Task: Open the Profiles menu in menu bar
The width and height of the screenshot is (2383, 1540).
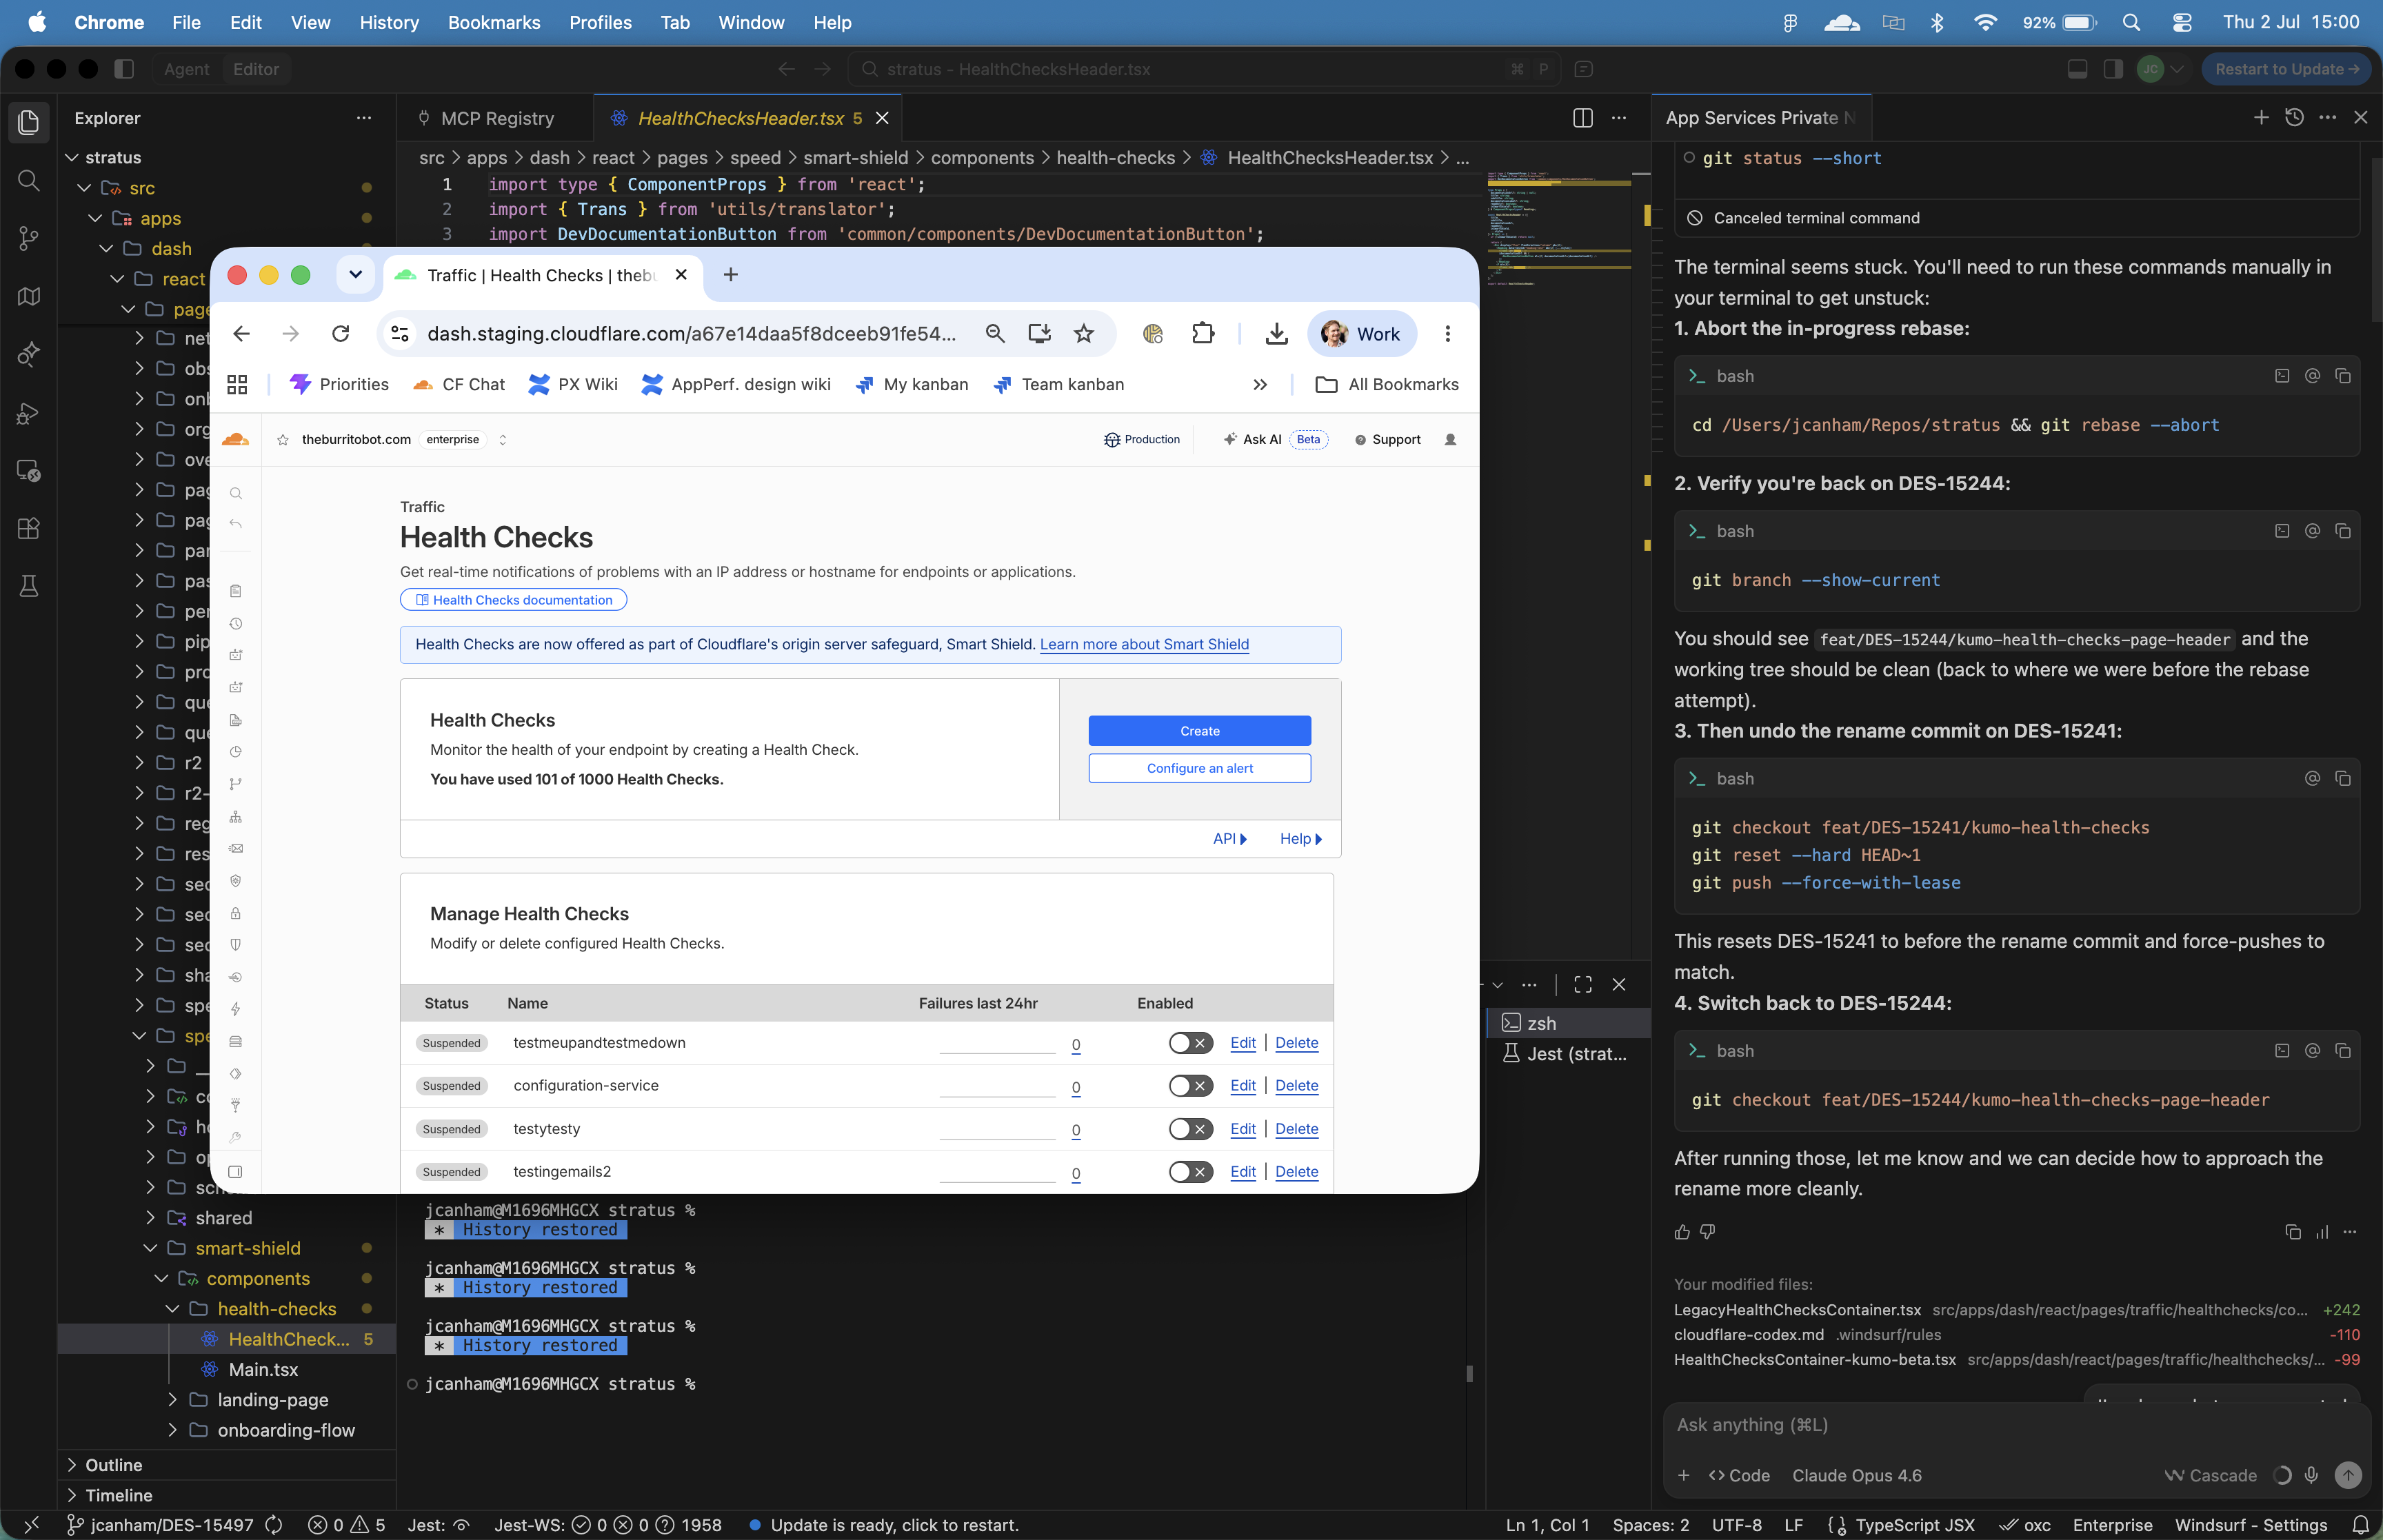Action: pyautogui.click(x=600, y=22)
